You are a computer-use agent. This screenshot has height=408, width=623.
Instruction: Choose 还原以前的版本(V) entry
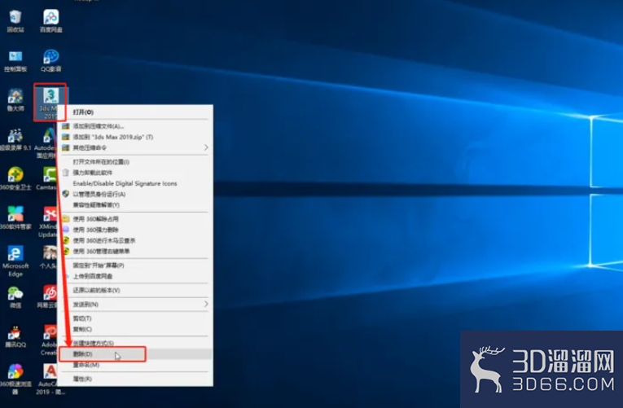(135, 290)
